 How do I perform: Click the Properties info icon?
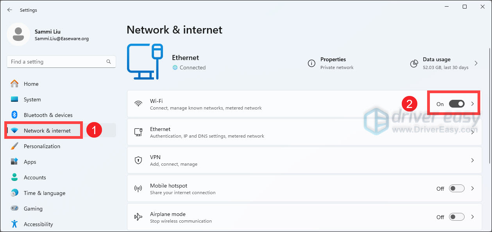311,63
